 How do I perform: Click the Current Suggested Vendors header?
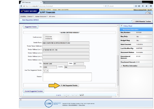coord(34,91)
